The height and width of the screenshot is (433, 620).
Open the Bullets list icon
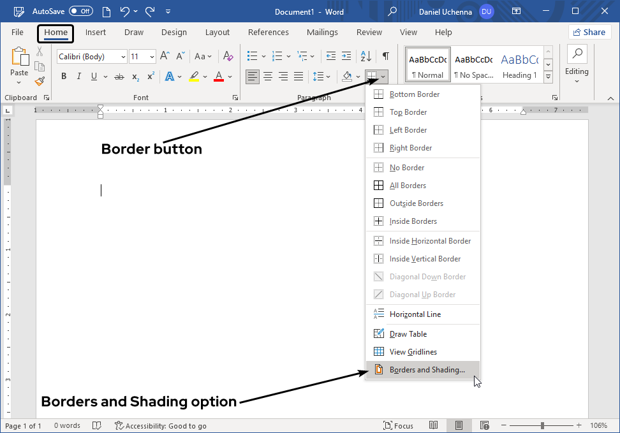point(253,55)
